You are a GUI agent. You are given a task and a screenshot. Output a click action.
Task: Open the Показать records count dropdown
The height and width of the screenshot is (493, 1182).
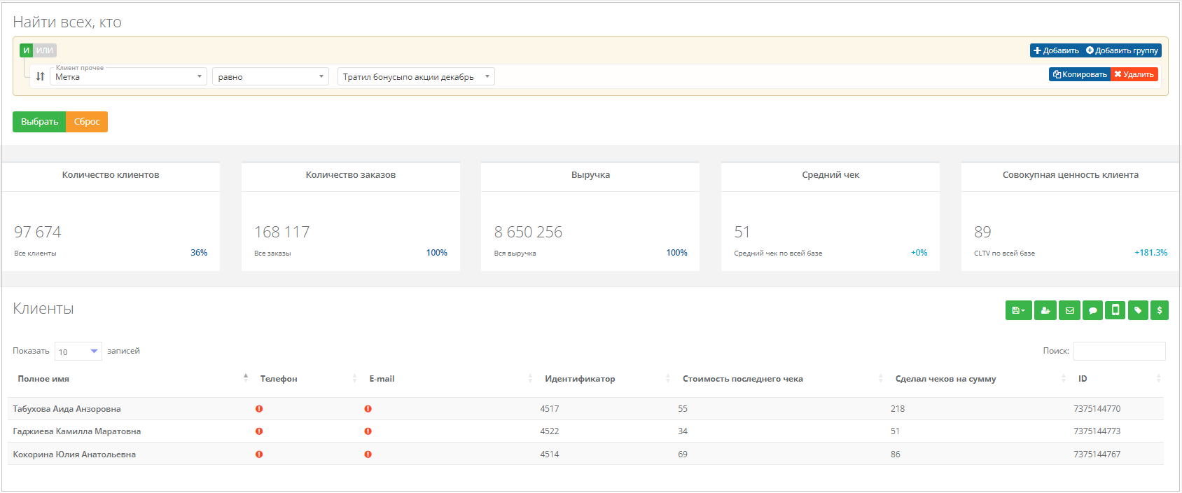point(78,351)
